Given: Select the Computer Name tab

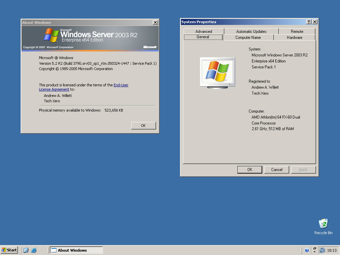Looking at the screenshot, I should tap(248, 38).
